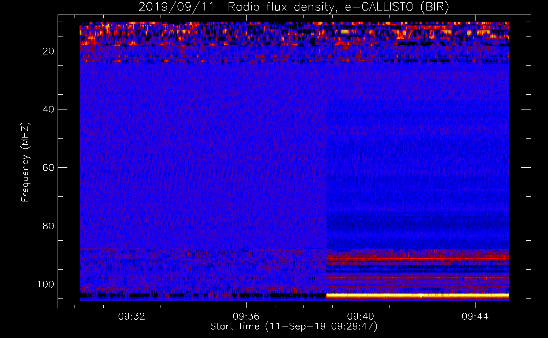548x338 pixels.
Task: Click the 09:40 time tick label
Action: 360,316
